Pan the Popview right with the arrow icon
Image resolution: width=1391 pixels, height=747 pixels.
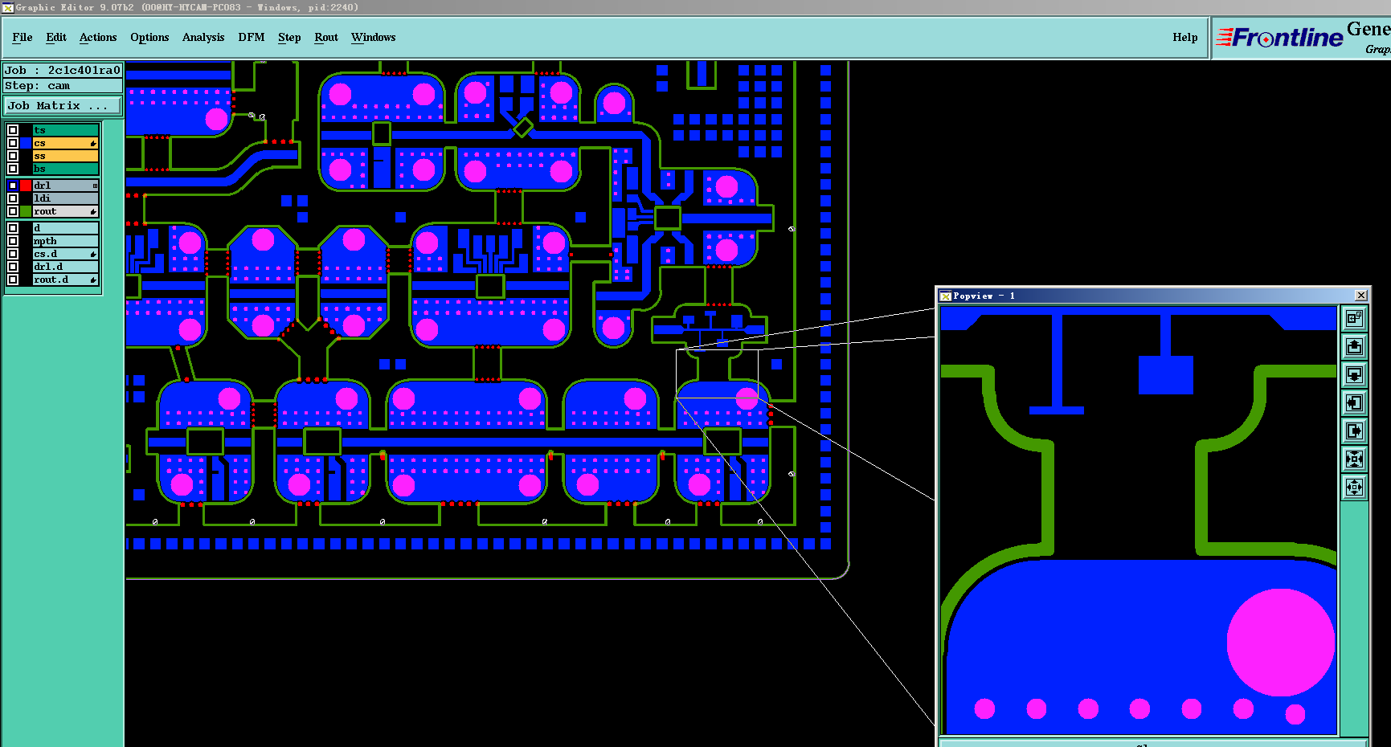(x=1354, y=431)
